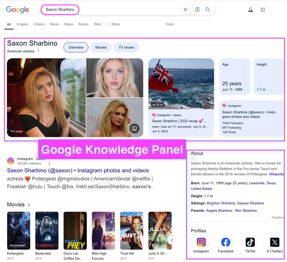Viewport: 287px width, 262px height.
Task: Select the TV shows chip
Action: pyautogui.click(x=126, y=47)
